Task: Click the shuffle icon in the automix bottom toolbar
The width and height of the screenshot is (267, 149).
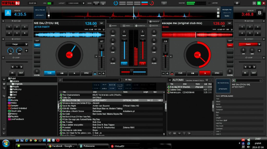Action: (x=179, y=133)
